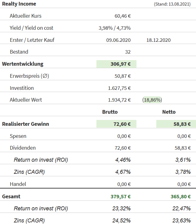This screenshot has width=196, height=224.
Task: Click the last purchase date 18.12.2020
Action: click(158, 40)
